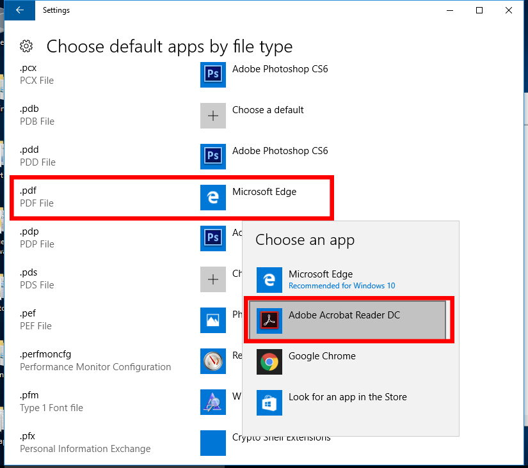Image resolution: width=528 pixels, height=468 pixels.
Task: Click the Photoshop icon for .pdd
Action: point(213,157)
